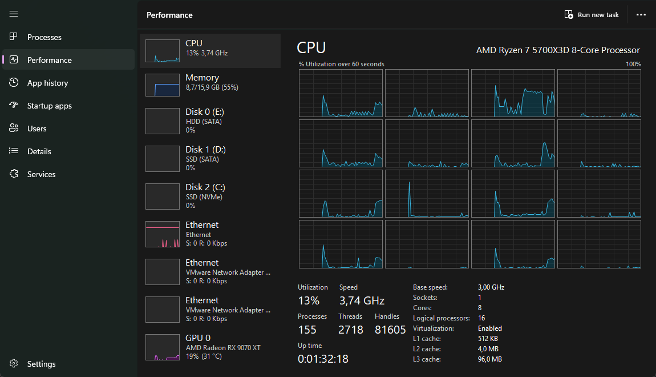Click the Details list icon
Image resolution: width=656 pixels, height=377 pixels.
click(14, 151)
